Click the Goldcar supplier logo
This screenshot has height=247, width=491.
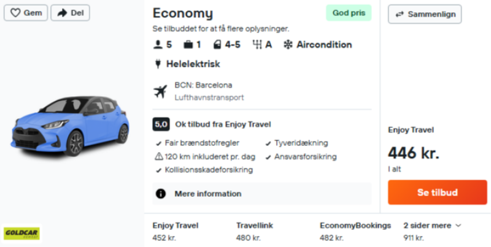tap(21, 233)
